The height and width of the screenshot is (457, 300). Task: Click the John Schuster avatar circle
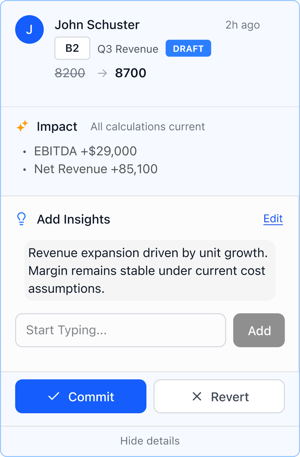pos(29,29)
